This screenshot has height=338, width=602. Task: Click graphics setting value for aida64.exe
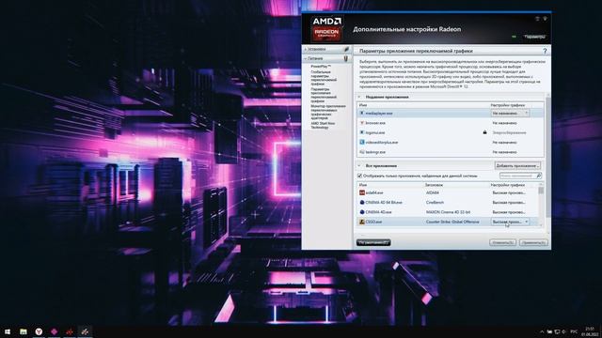(509, 192)
